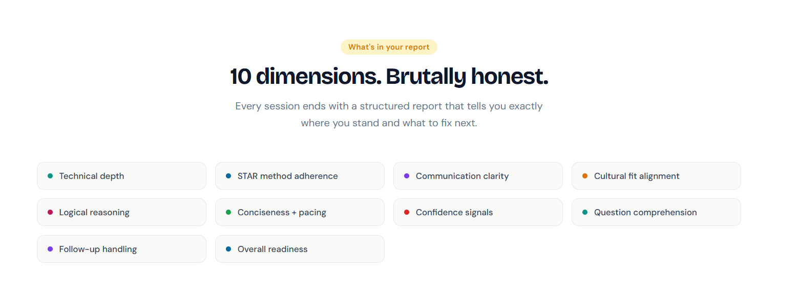
Task: Click the teal dot beside Question comprehension
Action: click(x=585, y=212)
